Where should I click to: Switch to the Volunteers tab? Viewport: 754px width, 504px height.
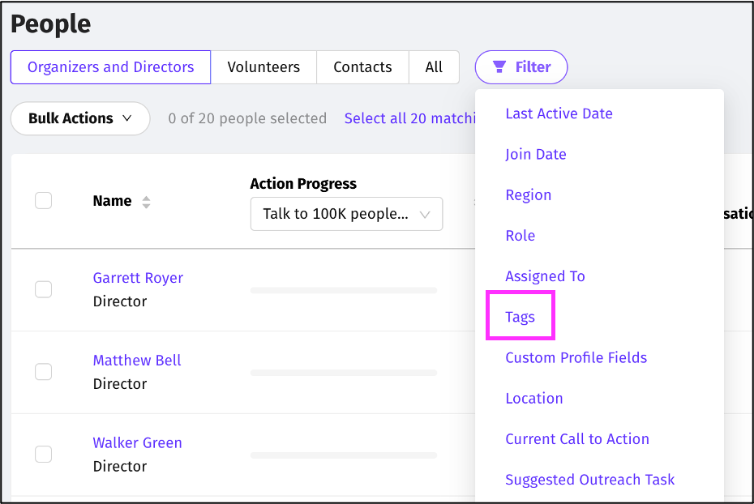pyautogui.click(x=263, y=67)
